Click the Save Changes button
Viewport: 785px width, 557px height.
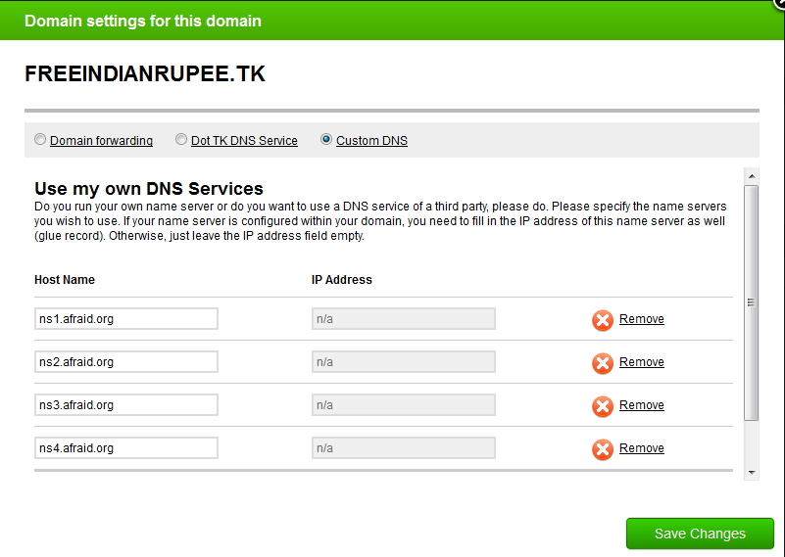click(x=700, y=534)
